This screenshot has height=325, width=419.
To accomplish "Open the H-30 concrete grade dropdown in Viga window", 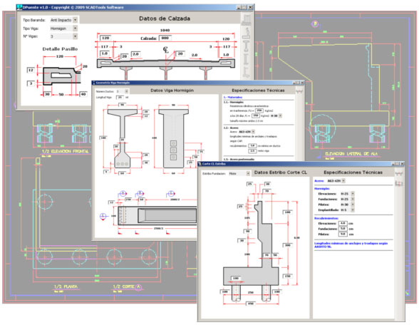I will pos(280,115).
